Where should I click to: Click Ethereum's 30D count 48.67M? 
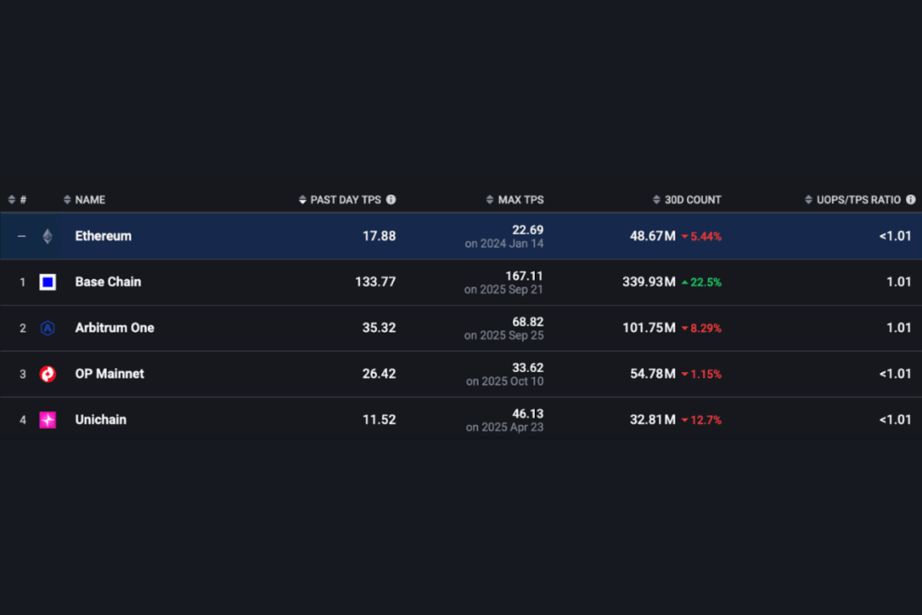(x=653, y=236)
